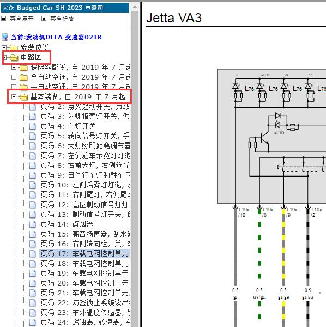
Task: Expand the 半自动空调 folder node
Action: pyautogui.click(x=14, y=87)
